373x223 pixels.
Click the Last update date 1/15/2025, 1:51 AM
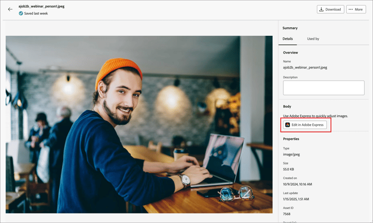coord(296,199)
